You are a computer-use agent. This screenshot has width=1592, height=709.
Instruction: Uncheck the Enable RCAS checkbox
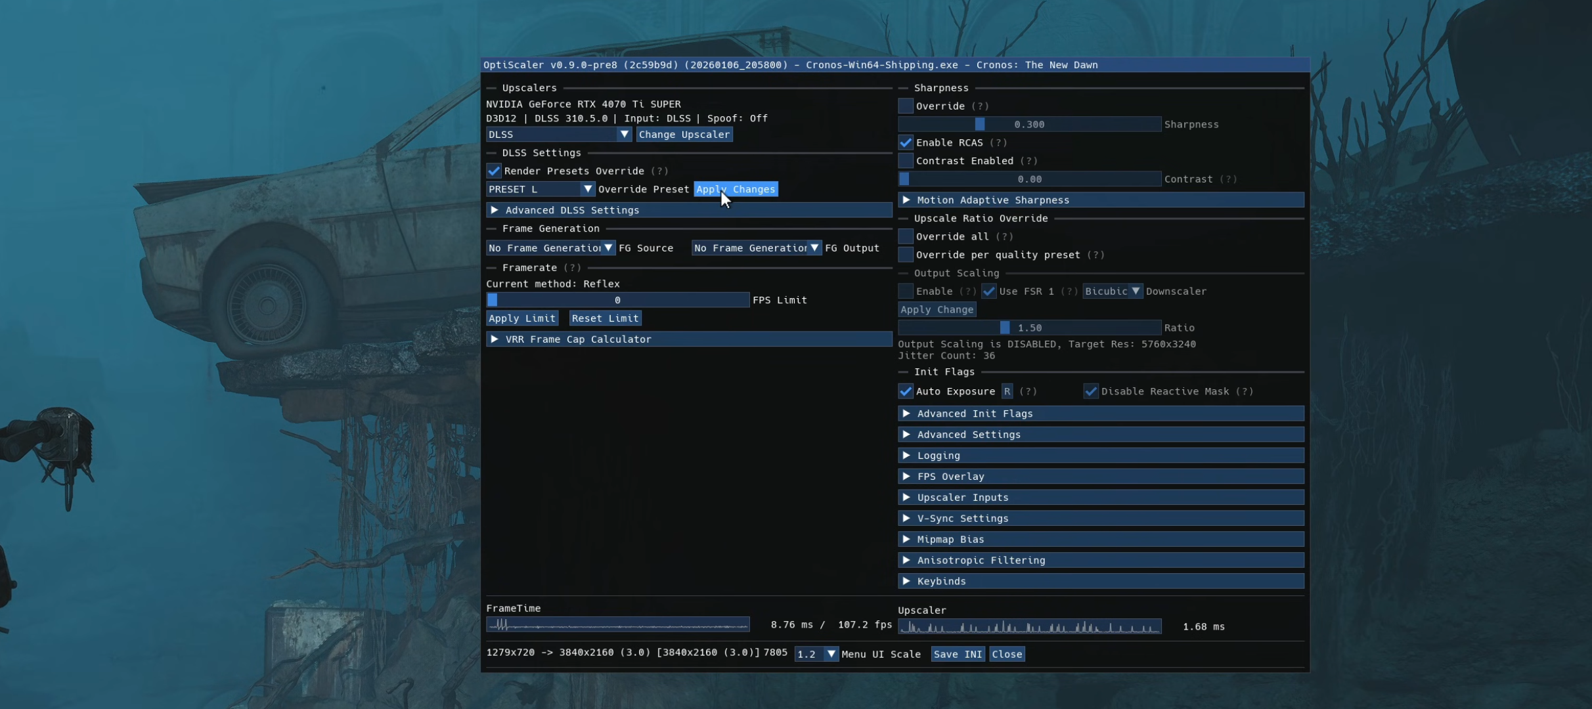pyautogui.click(x=906, y=142)
